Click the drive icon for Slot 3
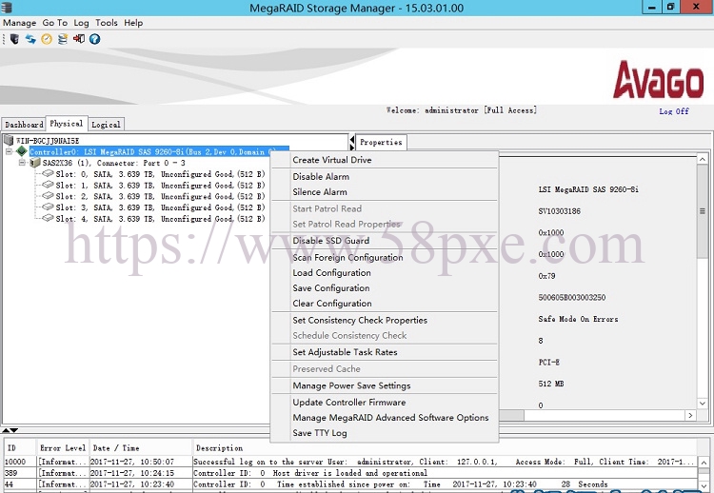 coord(48,207)
